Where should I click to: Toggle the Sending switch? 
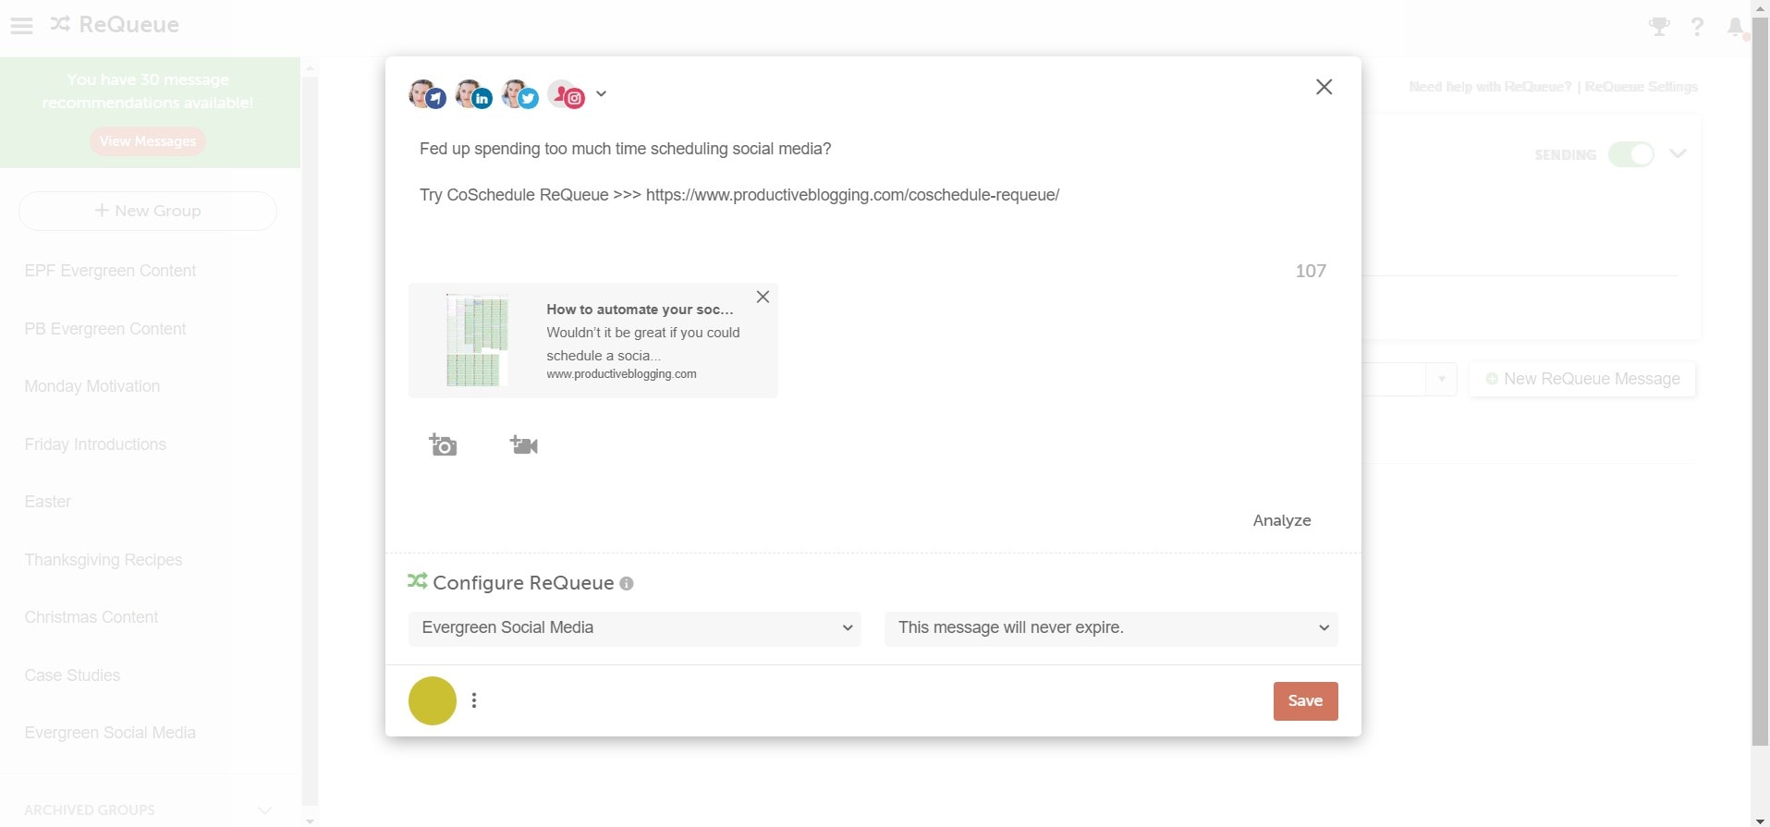pos(1631,154)
